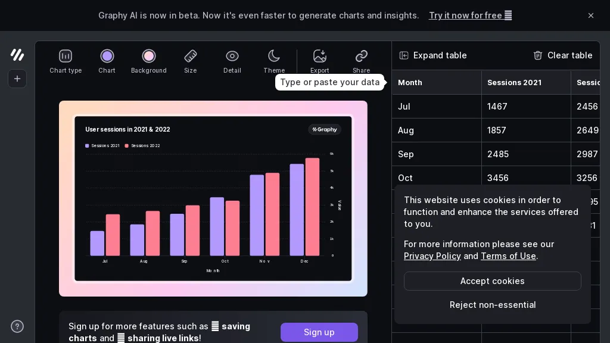
Task: Open the Chart type icon
Action: (66, 57)
